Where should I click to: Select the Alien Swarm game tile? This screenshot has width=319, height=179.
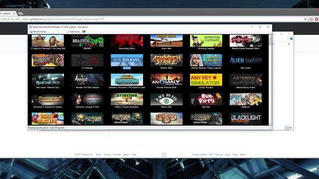(x=246, y=62)
